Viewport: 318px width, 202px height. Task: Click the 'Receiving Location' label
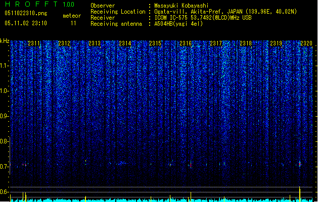tap(118, 12)
